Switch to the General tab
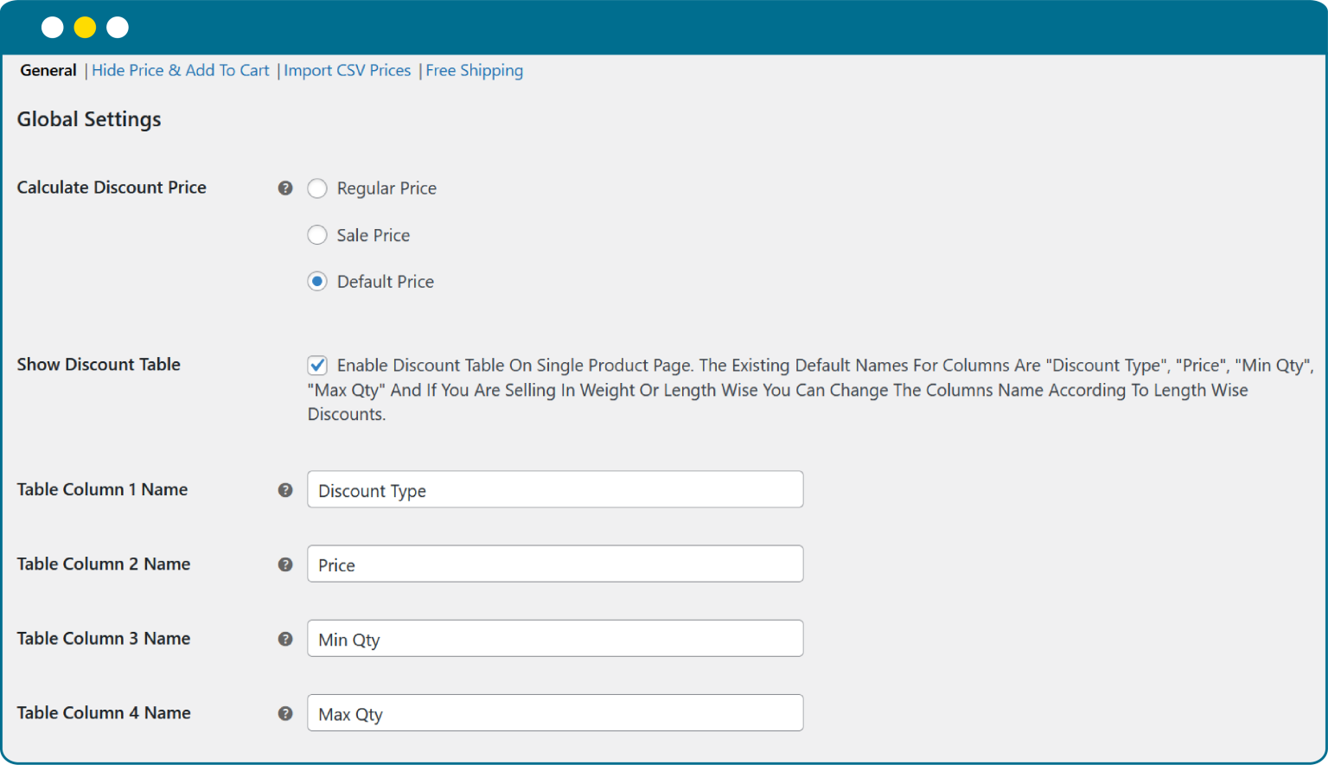 click(48, 71)
